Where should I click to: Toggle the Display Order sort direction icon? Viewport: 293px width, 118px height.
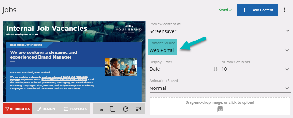pyautogui.click(x=215, y=69)
